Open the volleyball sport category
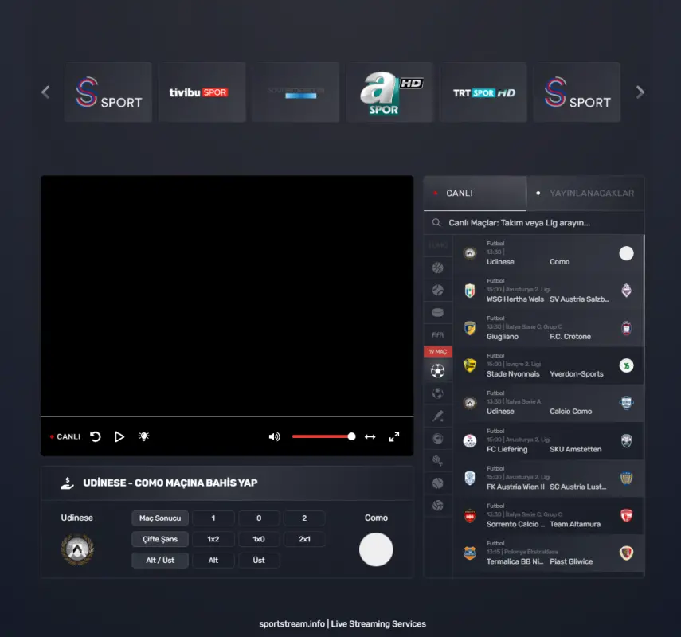Image resolution: width=681 pixels, height=637 pixels. [438, 504]
